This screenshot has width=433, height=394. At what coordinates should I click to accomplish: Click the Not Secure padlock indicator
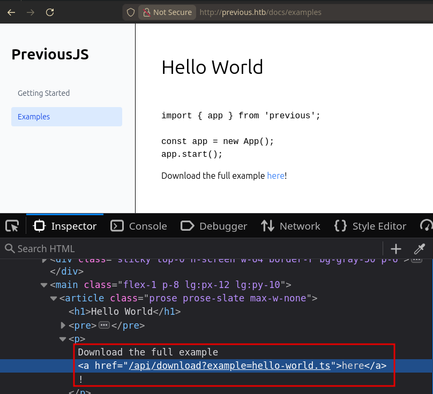click(167, 12)
